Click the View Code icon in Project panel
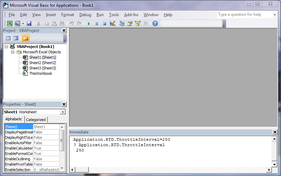Image resolution: width=281 pixels, height=176 pixels. 8,38
